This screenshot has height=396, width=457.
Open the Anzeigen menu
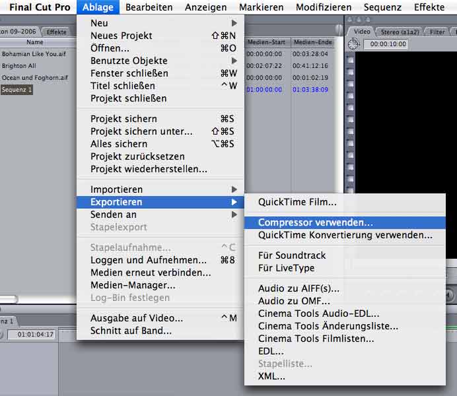coord(206,7)
